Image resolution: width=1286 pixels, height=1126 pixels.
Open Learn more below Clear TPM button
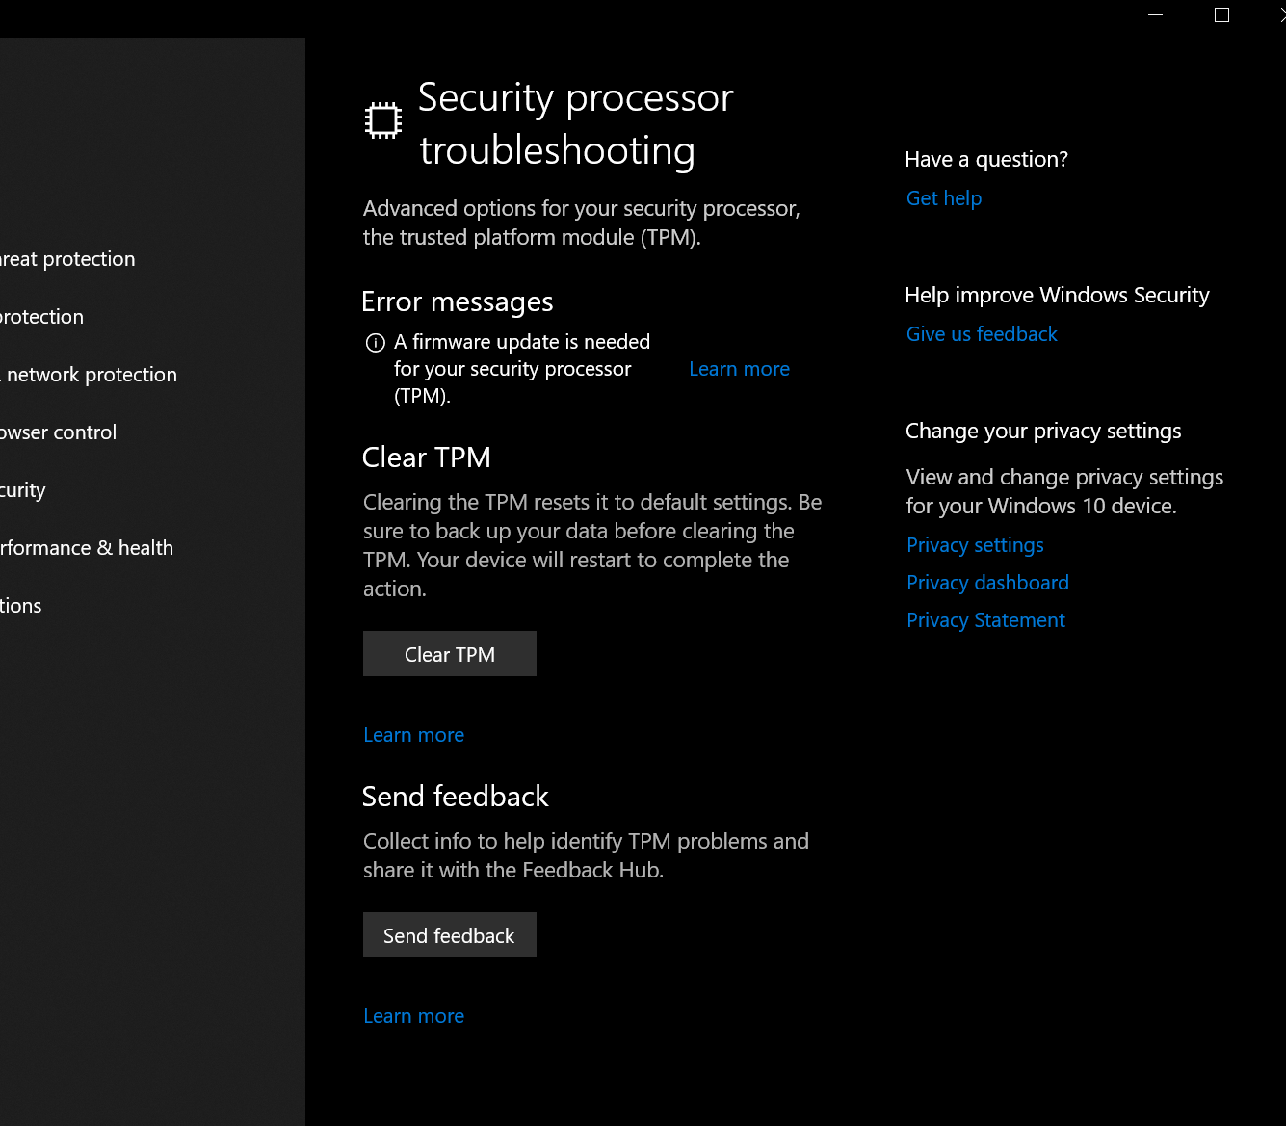[x=413, y=735]
